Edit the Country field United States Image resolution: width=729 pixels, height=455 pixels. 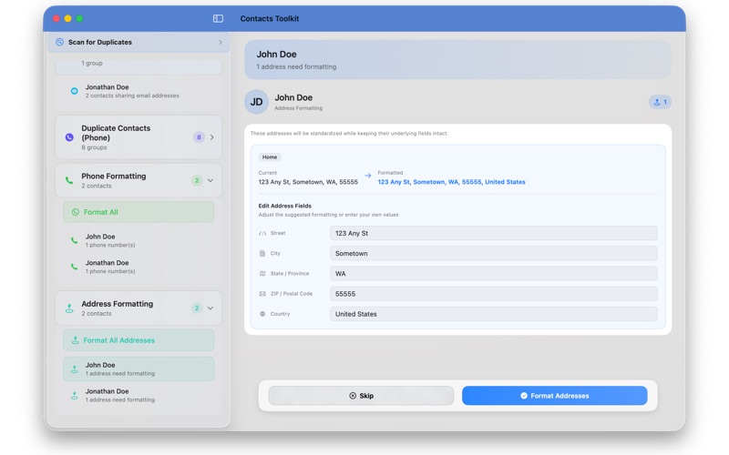click(x=494, y=314)
